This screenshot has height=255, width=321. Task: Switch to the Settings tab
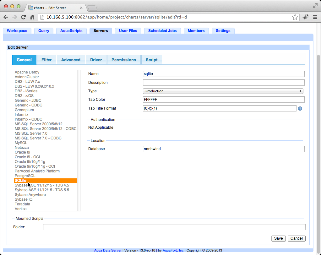coord(223,31)
